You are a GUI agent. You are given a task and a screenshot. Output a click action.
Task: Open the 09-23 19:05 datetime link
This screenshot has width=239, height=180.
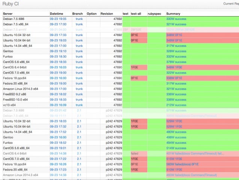tap(58, 19)
